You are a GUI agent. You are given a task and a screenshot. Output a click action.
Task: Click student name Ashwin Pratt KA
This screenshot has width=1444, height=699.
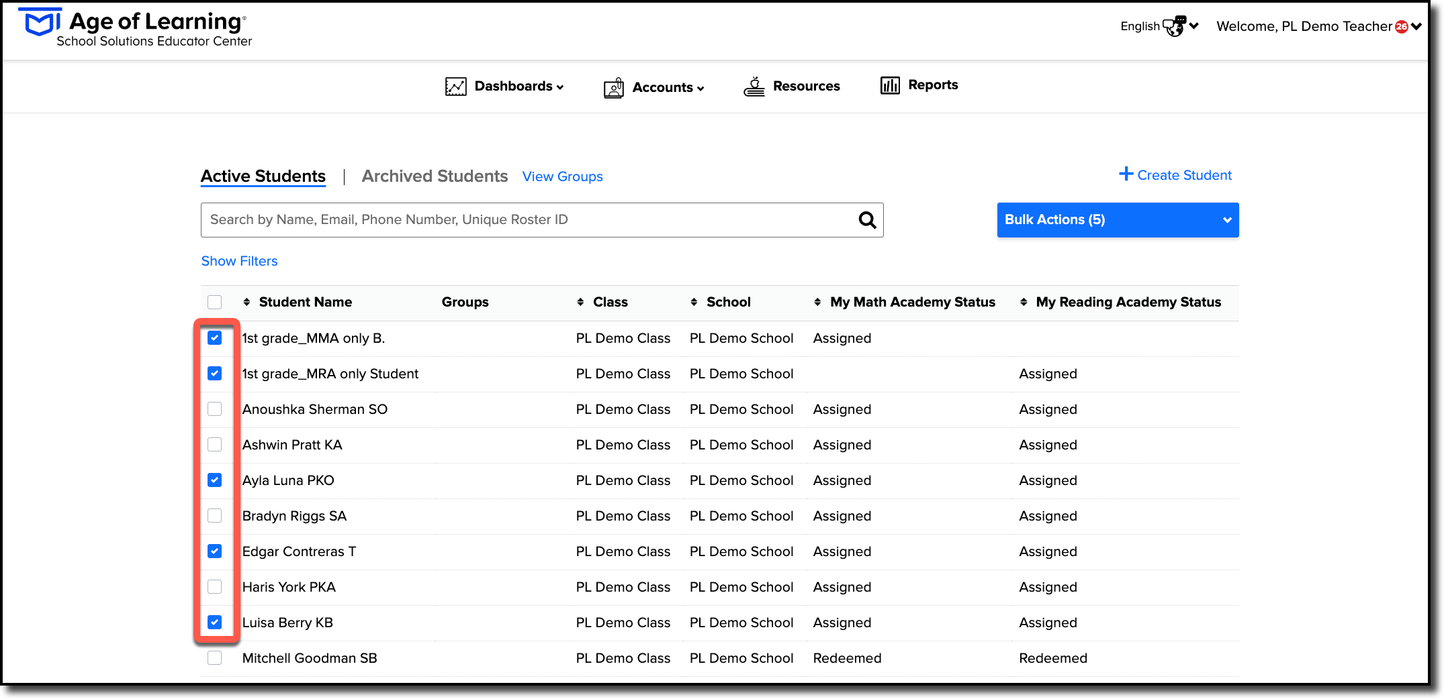point(292,445)
